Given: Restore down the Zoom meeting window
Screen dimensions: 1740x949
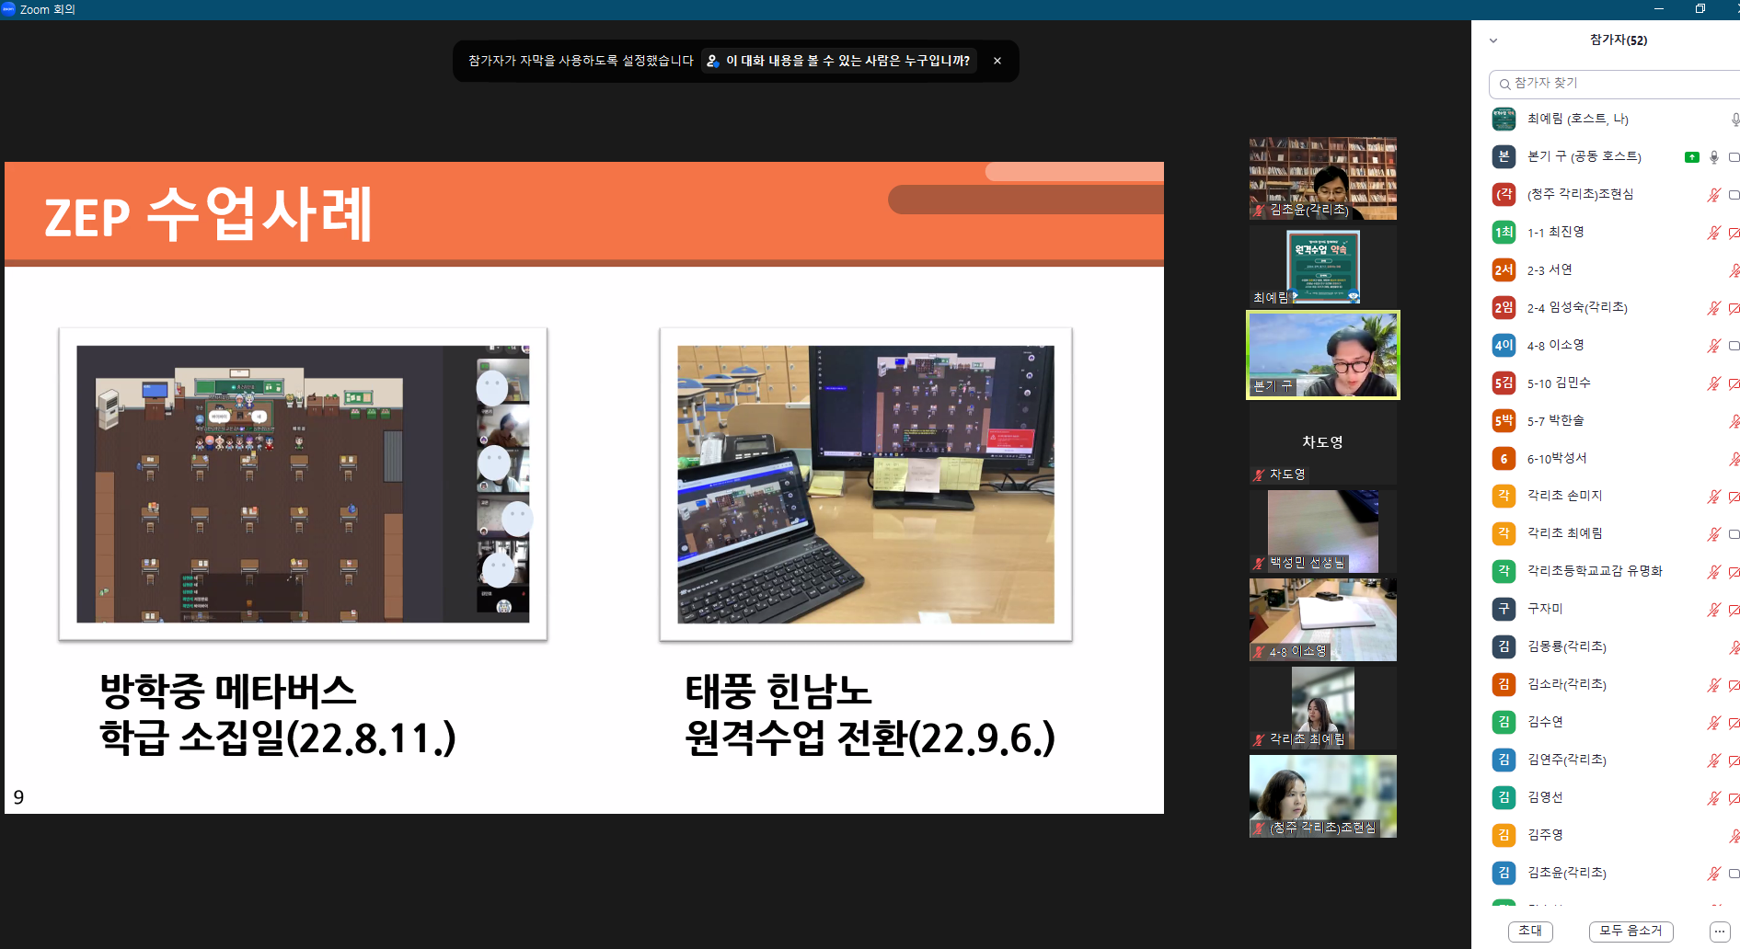Looking at the screenshot, I should [x=1700, y=9].
